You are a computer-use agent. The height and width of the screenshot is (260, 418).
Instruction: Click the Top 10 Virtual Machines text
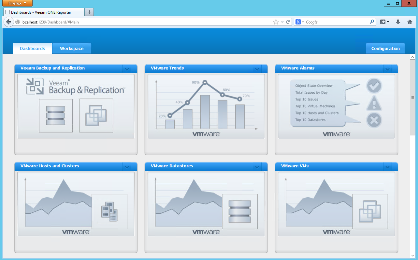coord(315,106)
